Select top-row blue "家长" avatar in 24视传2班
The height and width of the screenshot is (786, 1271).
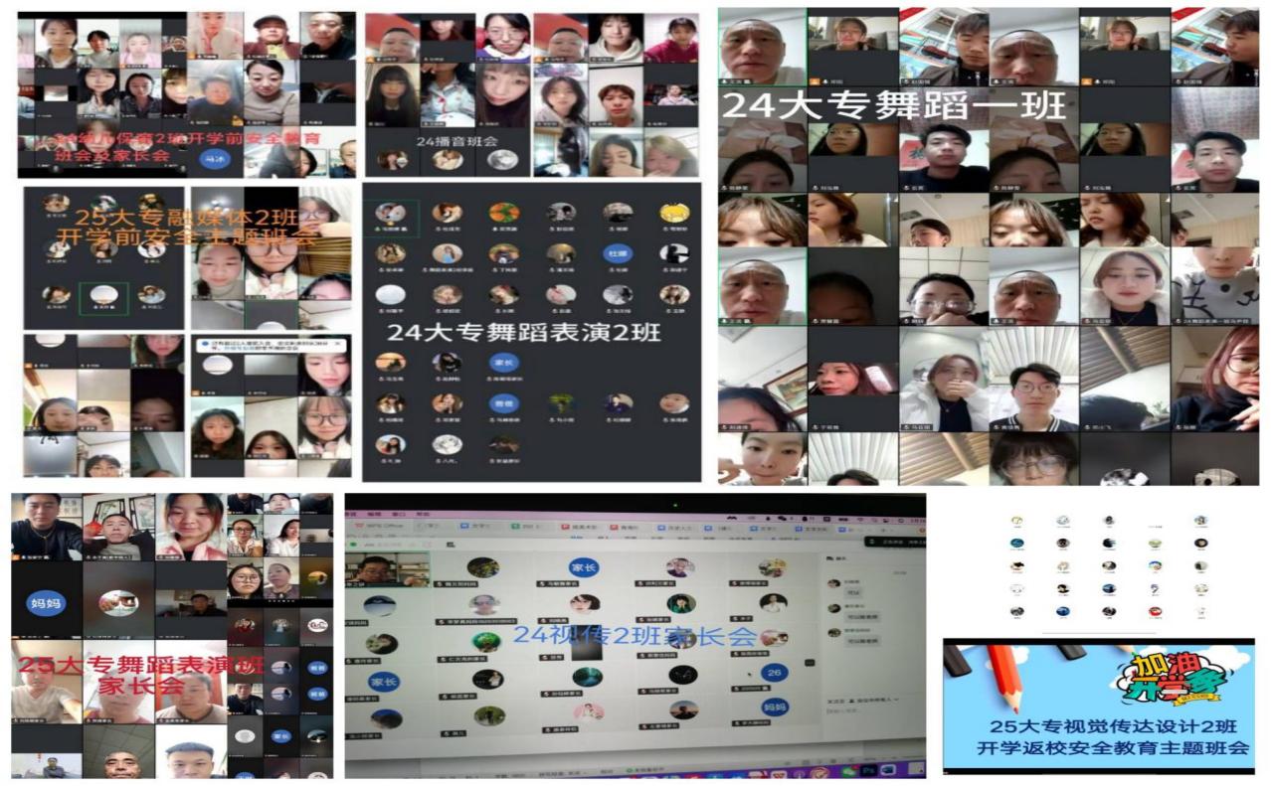[x=583, y=567]
